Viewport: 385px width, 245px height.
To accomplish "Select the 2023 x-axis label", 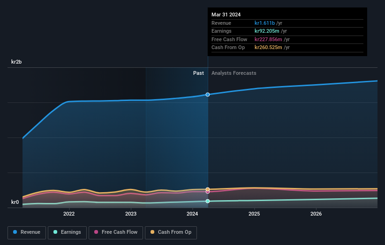I will pyautogui.click(x=131, y=214).
